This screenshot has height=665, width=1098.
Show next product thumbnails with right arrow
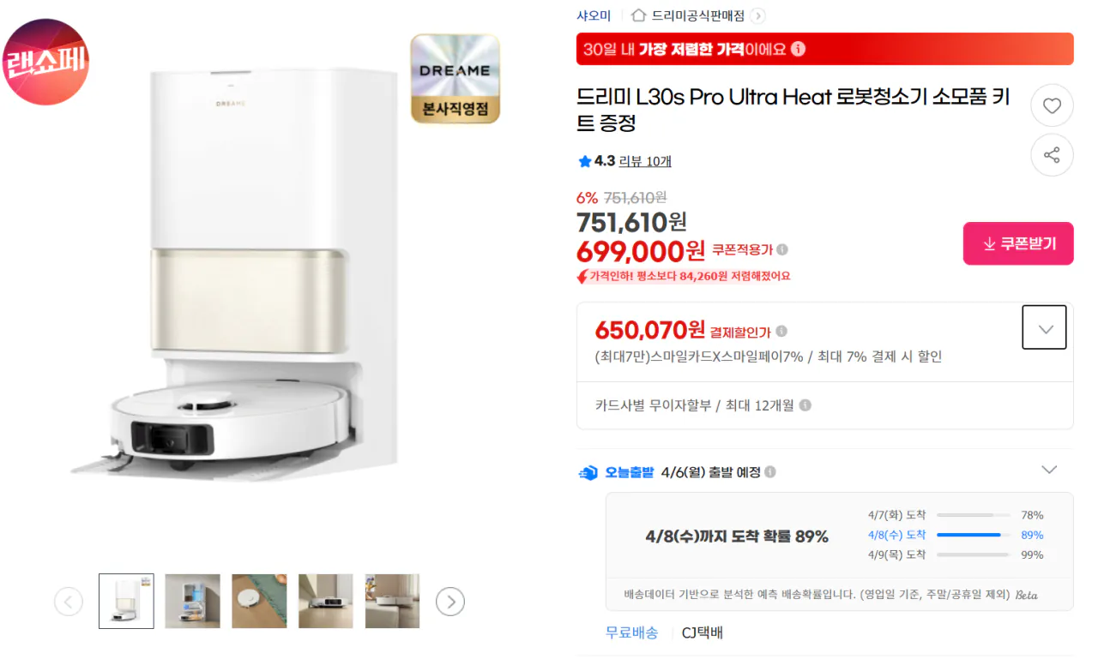450,602
